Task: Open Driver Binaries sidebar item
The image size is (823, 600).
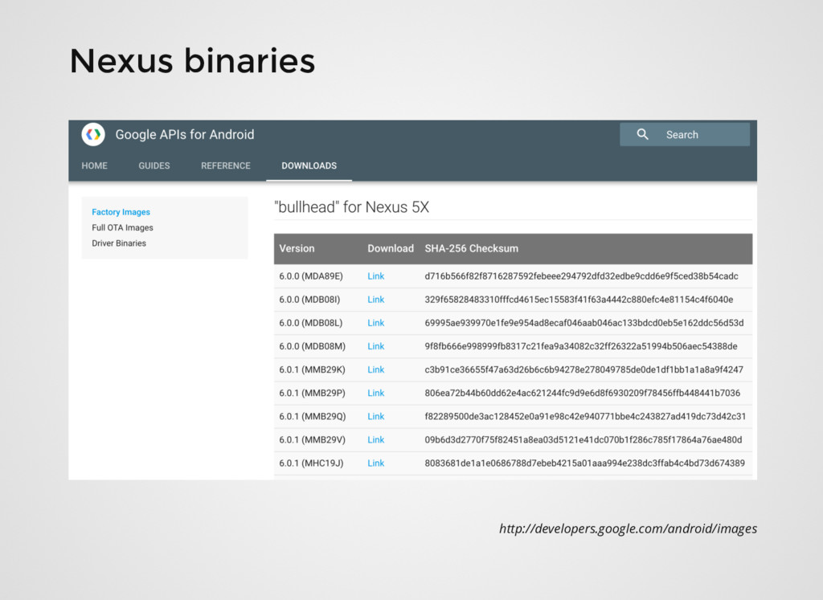Action: 119,243
